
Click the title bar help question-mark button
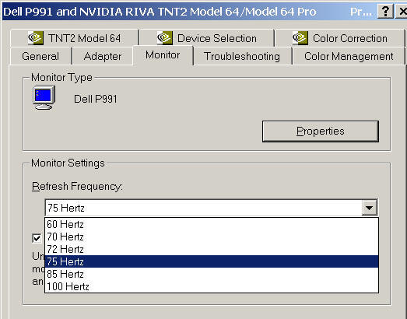pyautogui.click(x=385, y=11)
